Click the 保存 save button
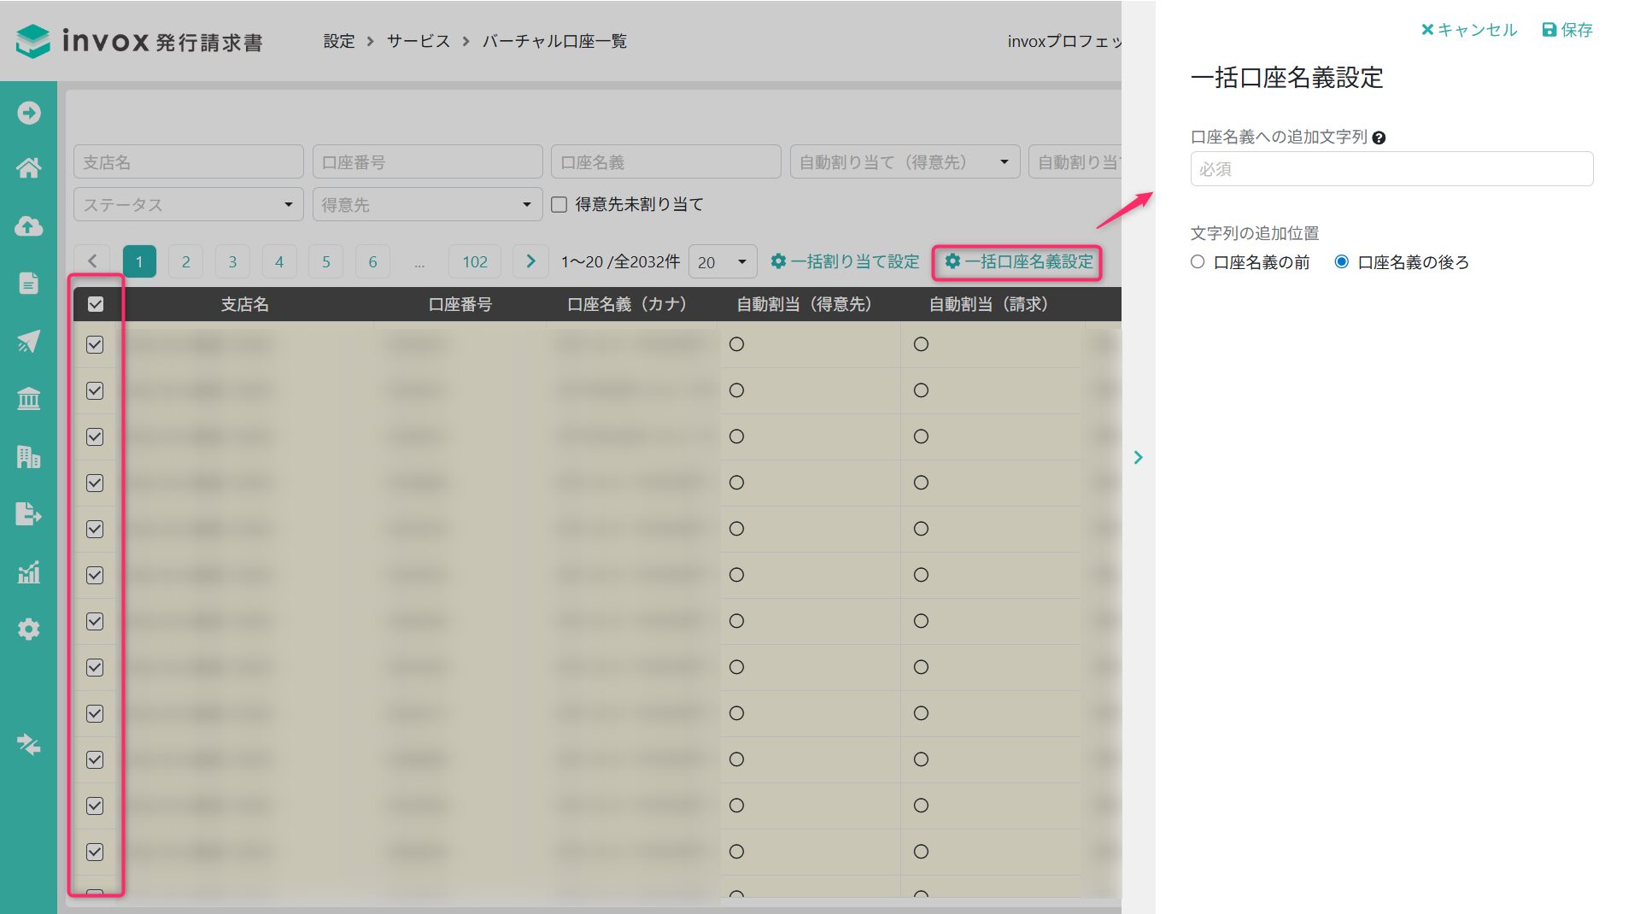1640x914 pixels. (1567, 30)
